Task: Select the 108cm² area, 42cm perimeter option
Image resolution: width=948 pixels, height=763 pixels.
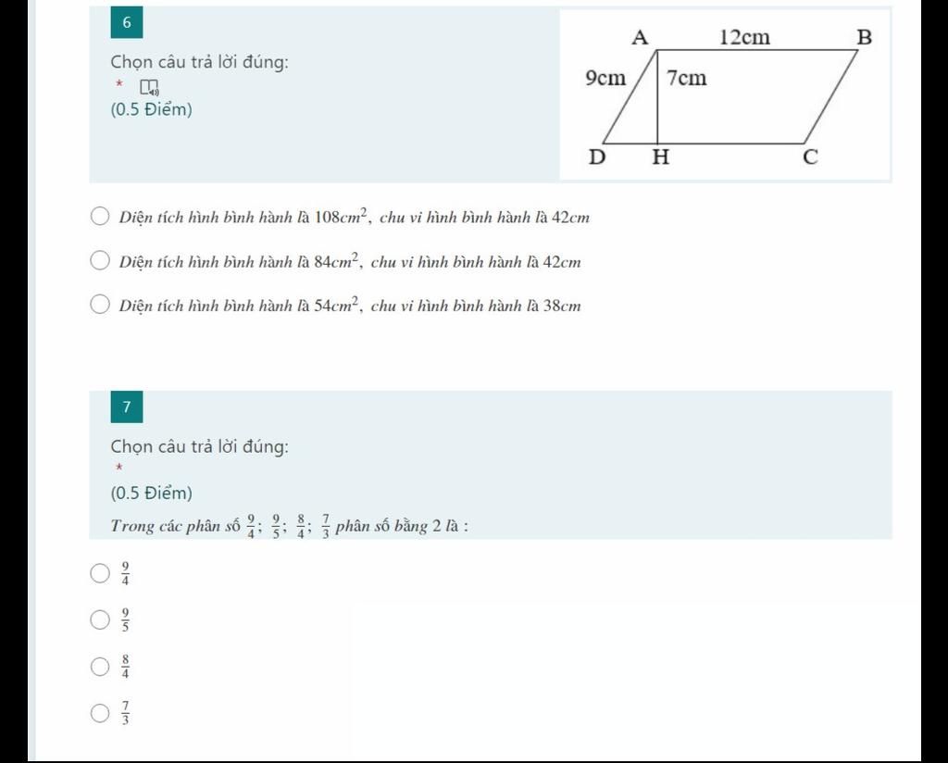Action: (x=100, y=216)
